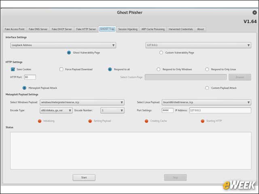Click the Port Settings 4444 field
This screenshot has height=194, width=259.
168,110
